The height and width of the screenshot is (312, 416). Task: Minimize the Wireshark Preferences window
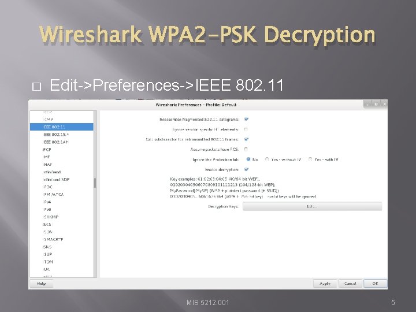367,104
